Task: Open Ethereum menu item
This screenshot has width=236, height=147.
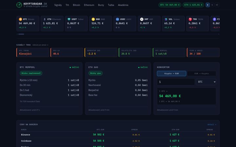Action: click(89, 5)
